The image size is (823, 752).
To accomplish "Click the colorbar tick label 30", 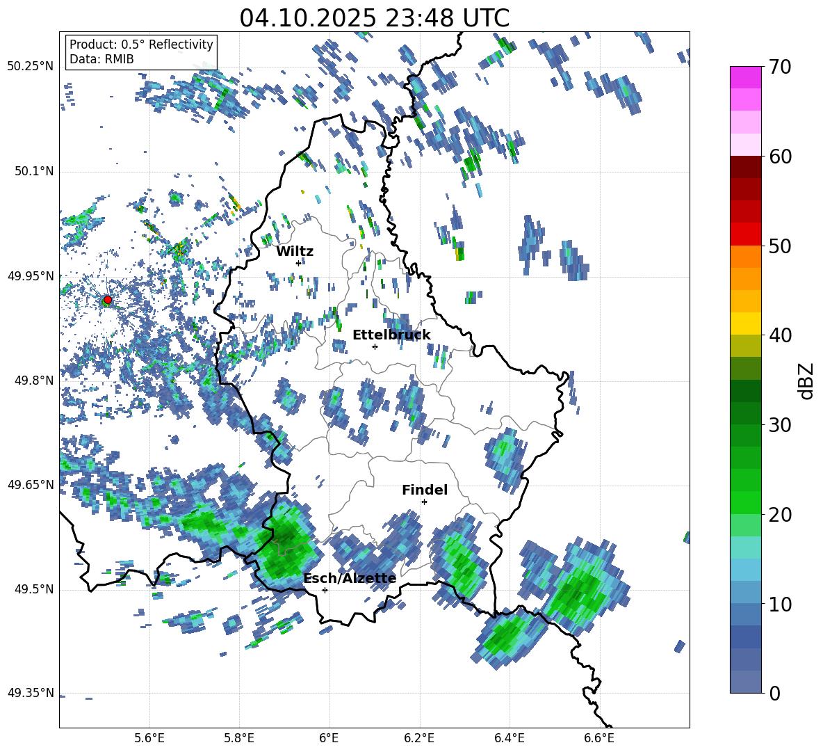I will [x=780, y=425].
